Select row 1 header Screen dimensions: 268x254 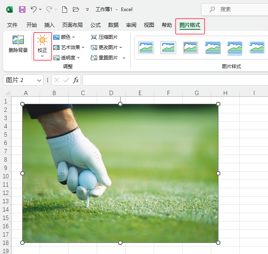(x=6, y=101)
